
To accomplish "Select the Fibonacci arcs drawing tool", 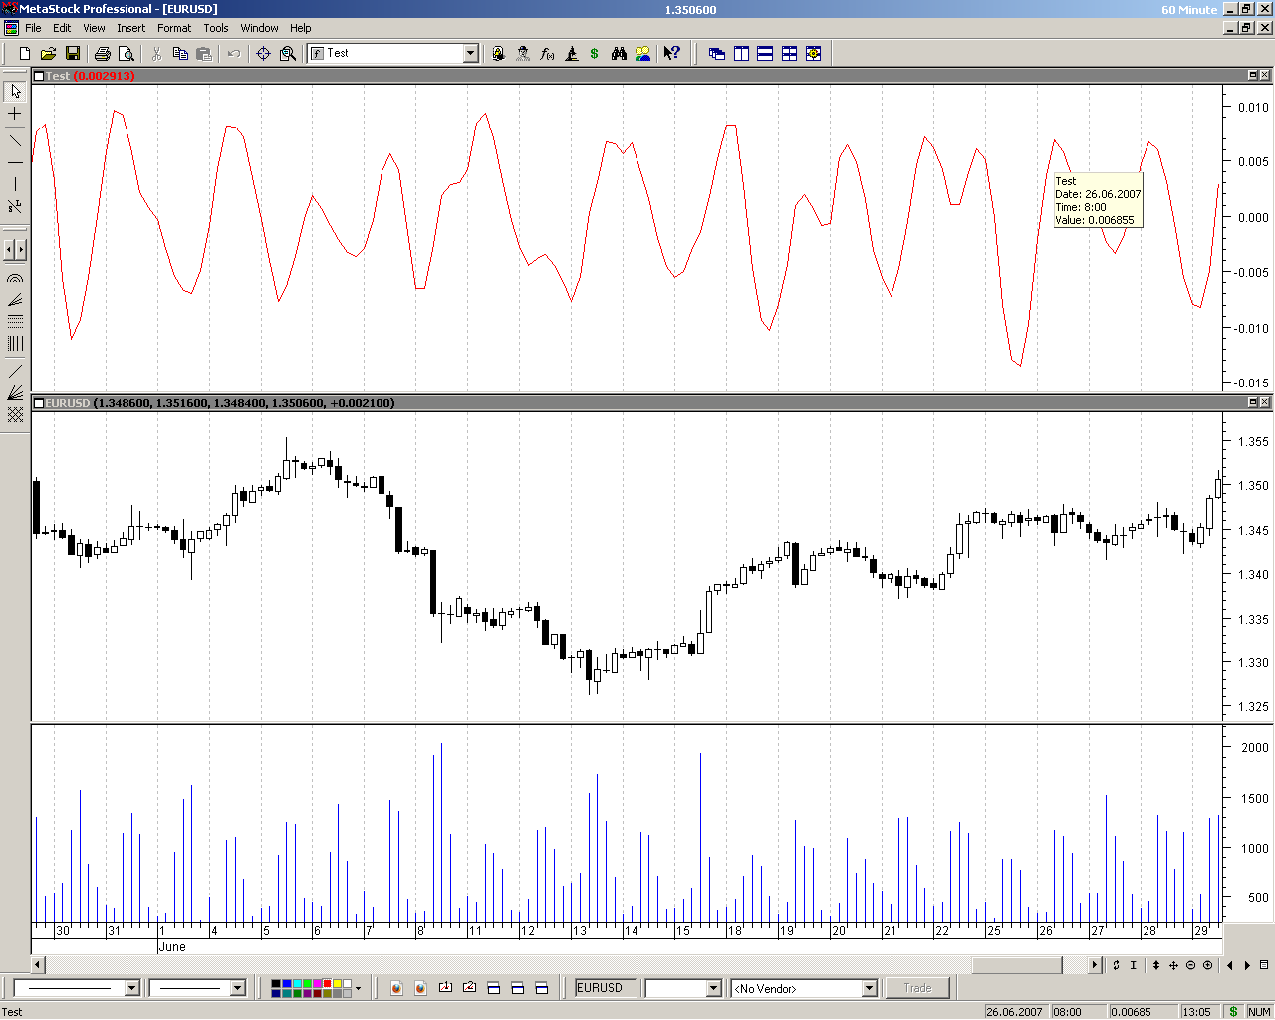I will 15,279.
